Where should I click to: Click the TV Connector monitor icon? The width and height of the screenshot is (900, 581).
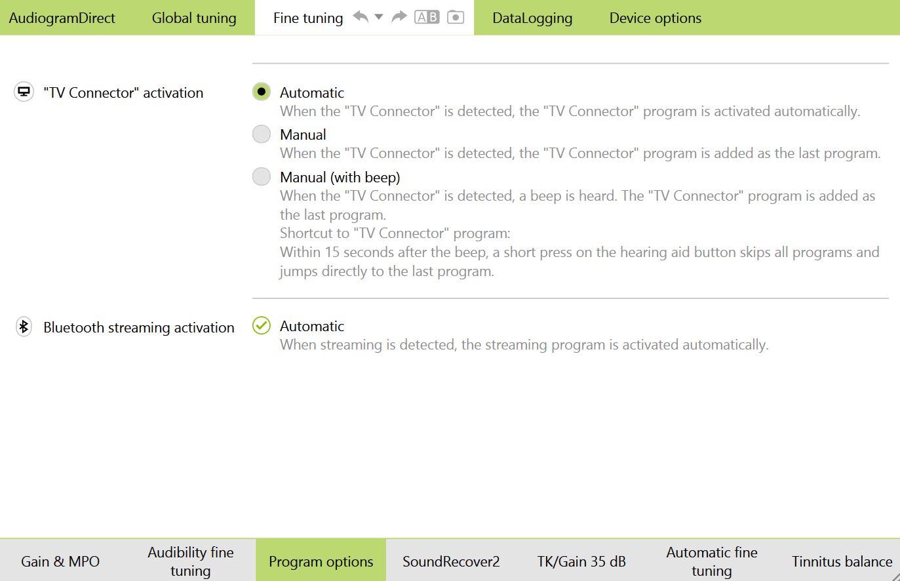pos(24,92)
